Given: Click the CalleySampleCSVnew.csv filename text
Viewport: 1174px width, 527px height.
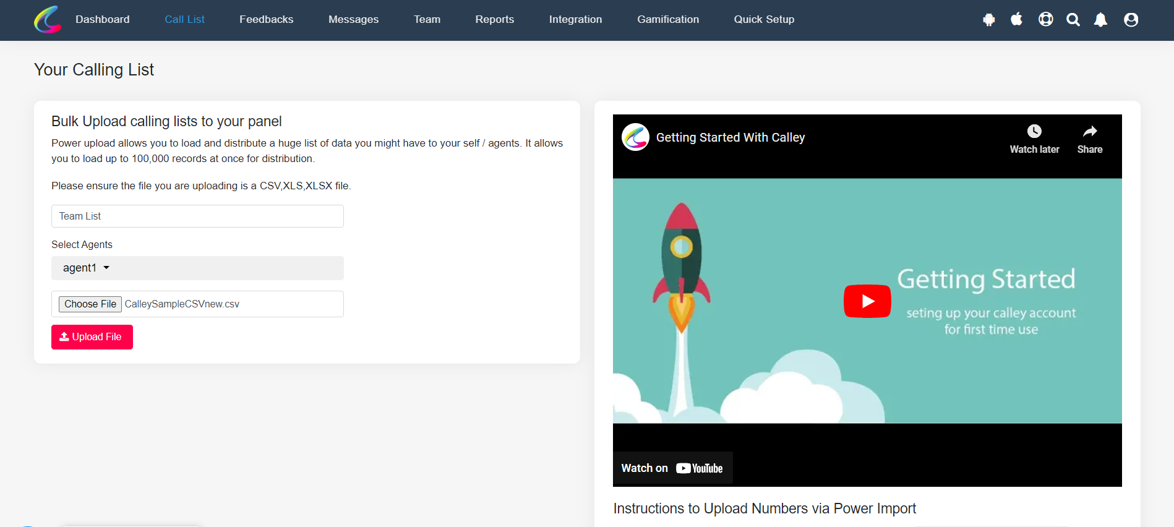Looking at the screenshot, I should click(182, 304).
